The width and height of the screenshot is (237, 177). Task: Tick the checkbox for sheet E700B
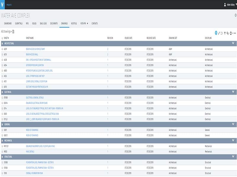point(2,97)
